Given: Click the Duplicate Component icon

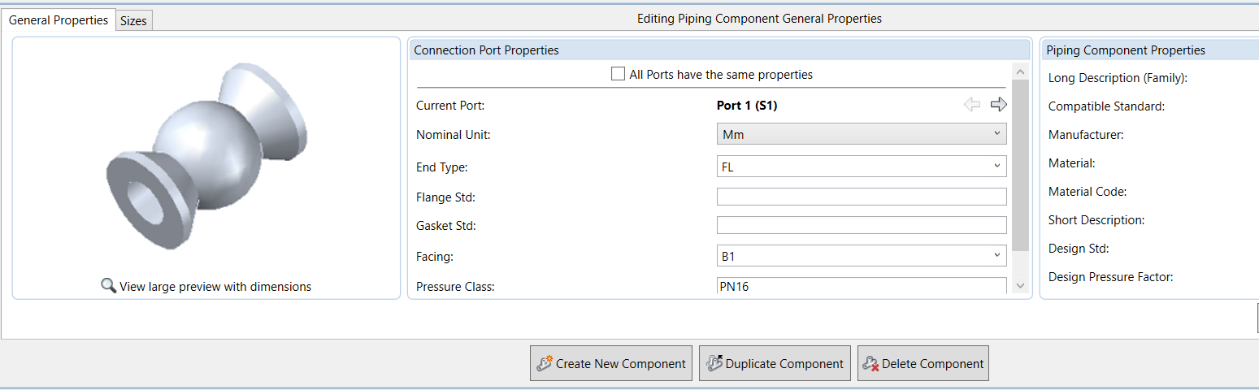Looking at the screenshot, I should (x=714, y=363).
